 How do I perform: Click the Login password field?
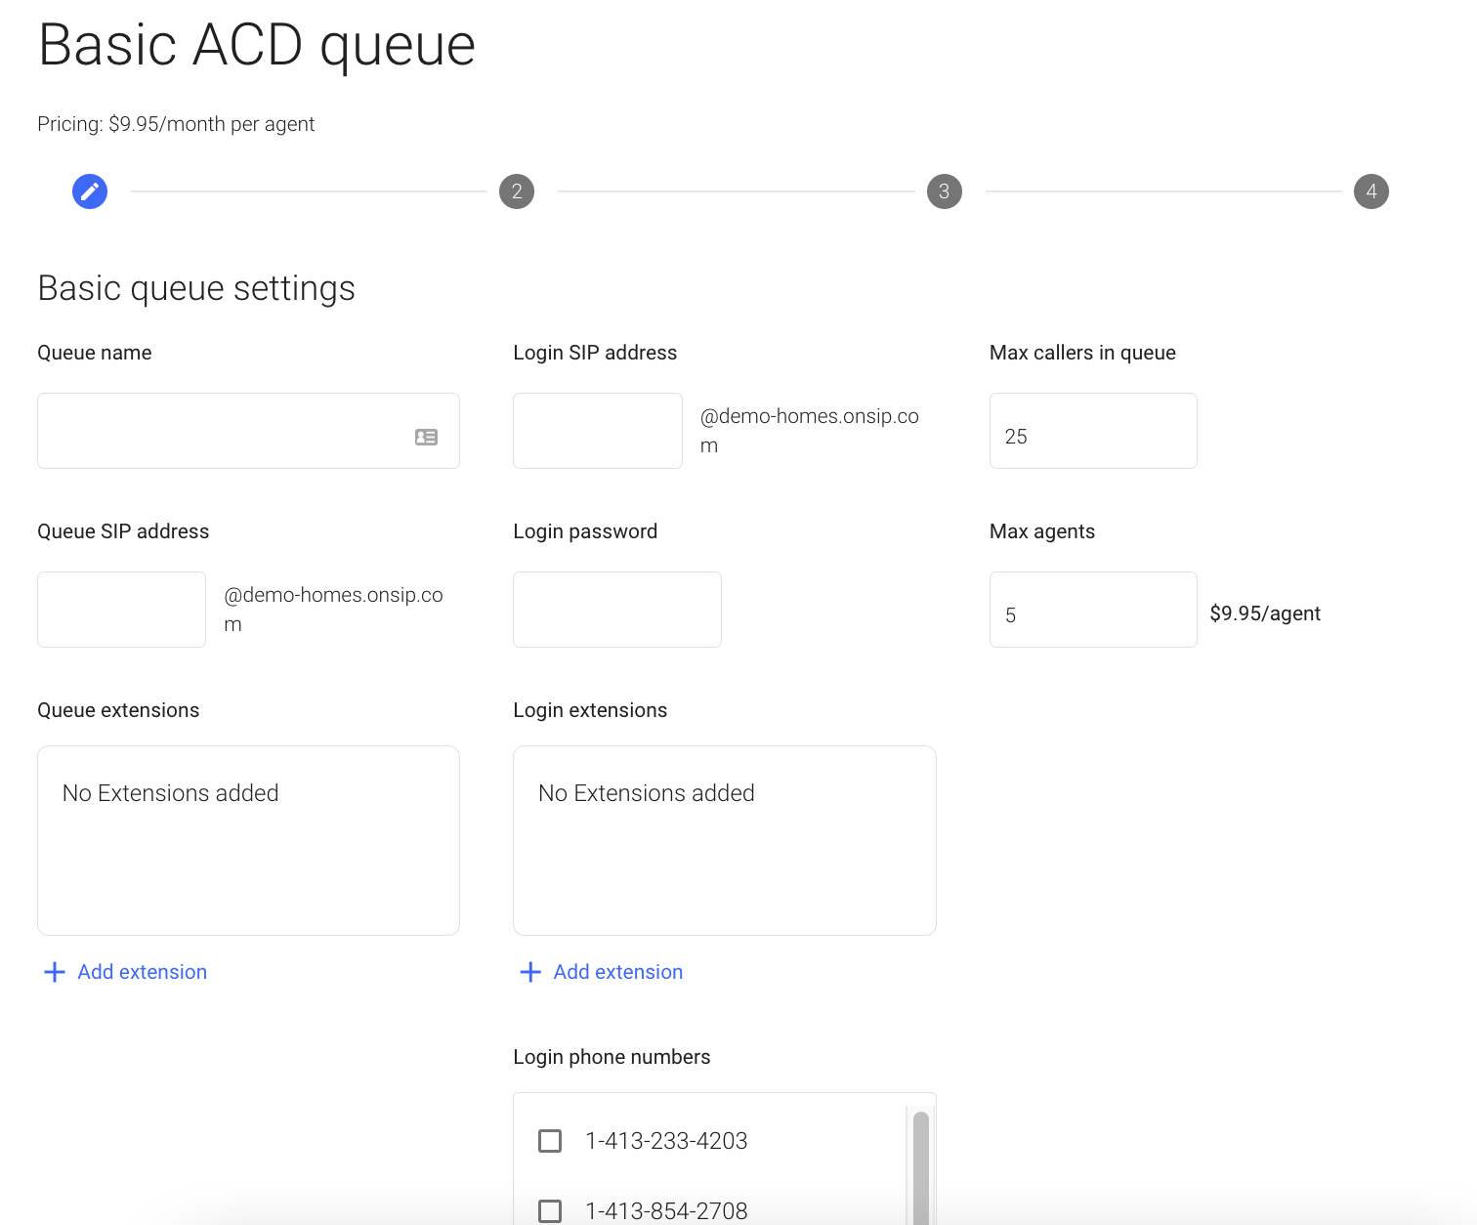616,610
